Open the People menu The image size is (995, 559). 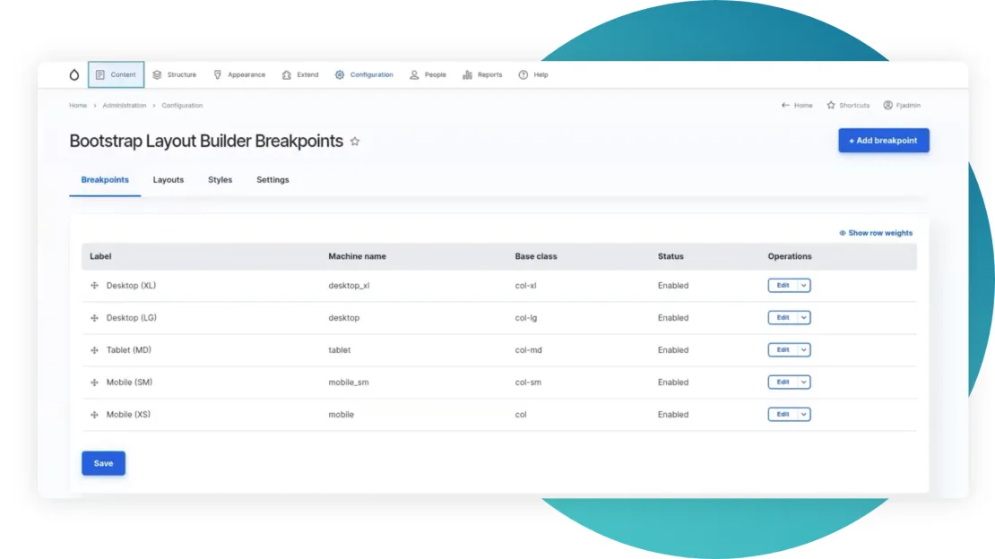click(x=428, y=75)
